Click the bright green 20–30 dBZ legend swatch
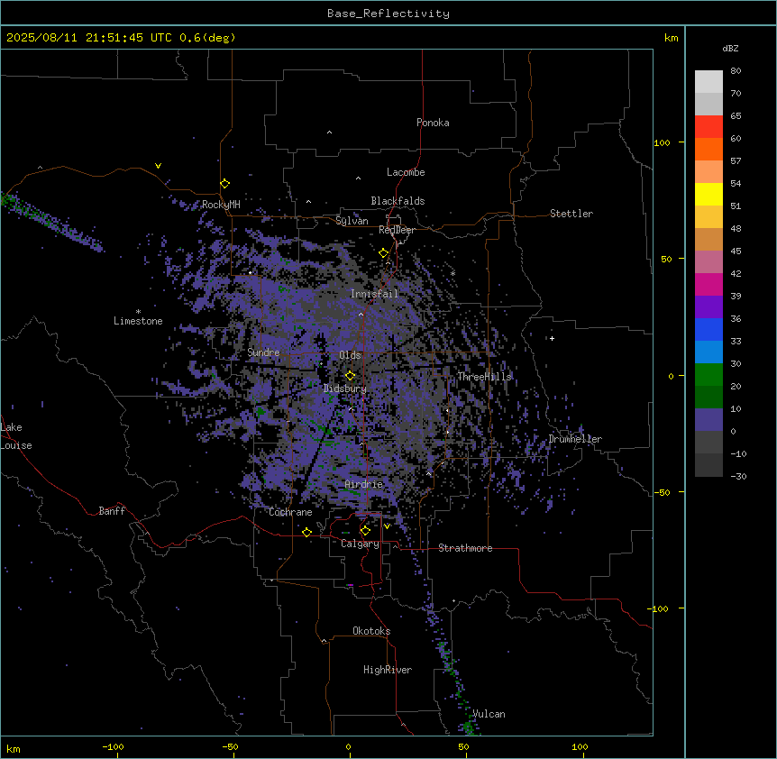The image size is (777, 759). click(708, 375)
